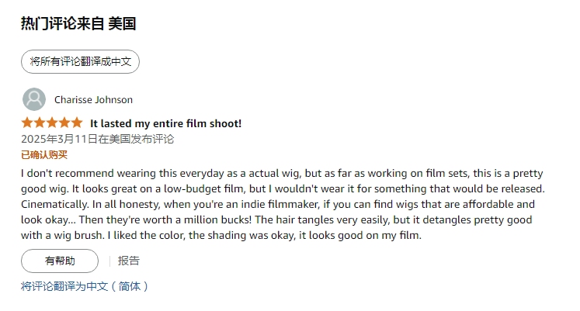Open reviewer name Charisse Johnson
This screenshot has width=580, height=311.
coord(93,99)
